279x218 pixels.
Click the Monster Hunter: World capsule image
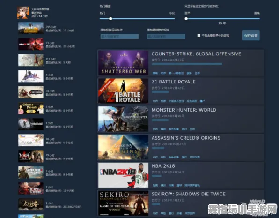pos(123,119)
